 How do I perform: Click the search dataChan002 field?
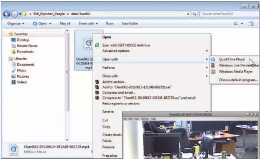[x=229, y=14]
